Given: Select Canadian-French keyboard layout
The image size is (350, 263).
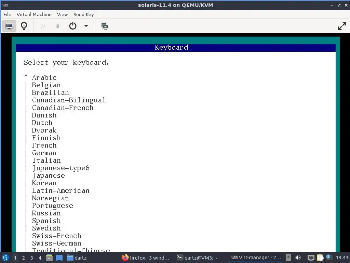Looking at the screenshot, I should coord(63,108).
